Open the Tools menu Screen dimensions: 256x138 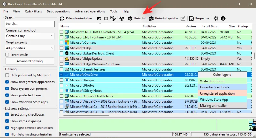pos(114,11)
